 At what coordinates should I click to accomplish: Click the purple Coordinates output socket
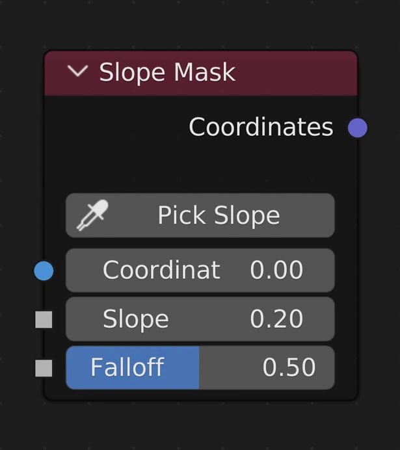coord(357,127)
